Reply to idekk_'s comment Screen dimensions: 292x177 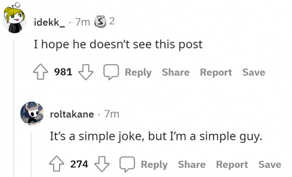[138, 72]
